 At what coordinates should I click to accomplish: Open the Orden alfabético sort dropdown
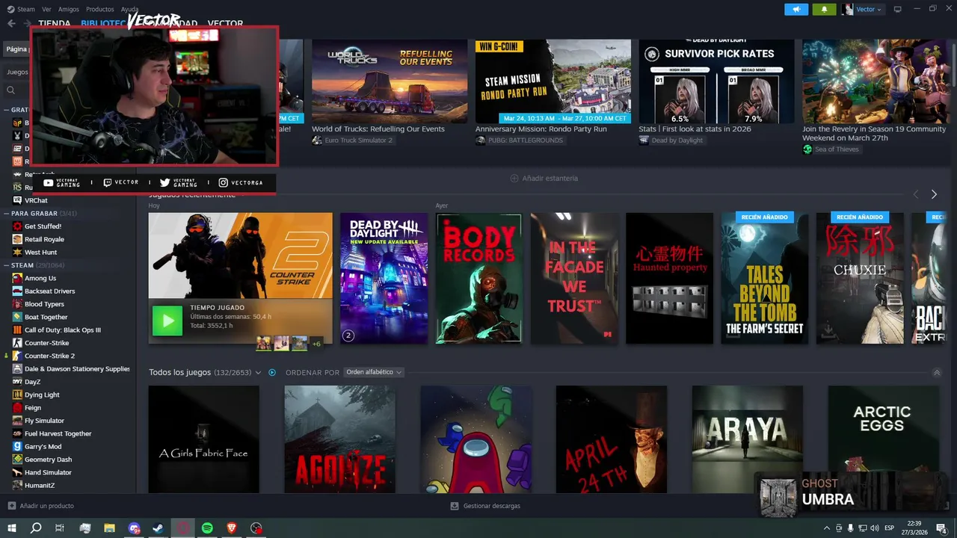click(374, 372)
